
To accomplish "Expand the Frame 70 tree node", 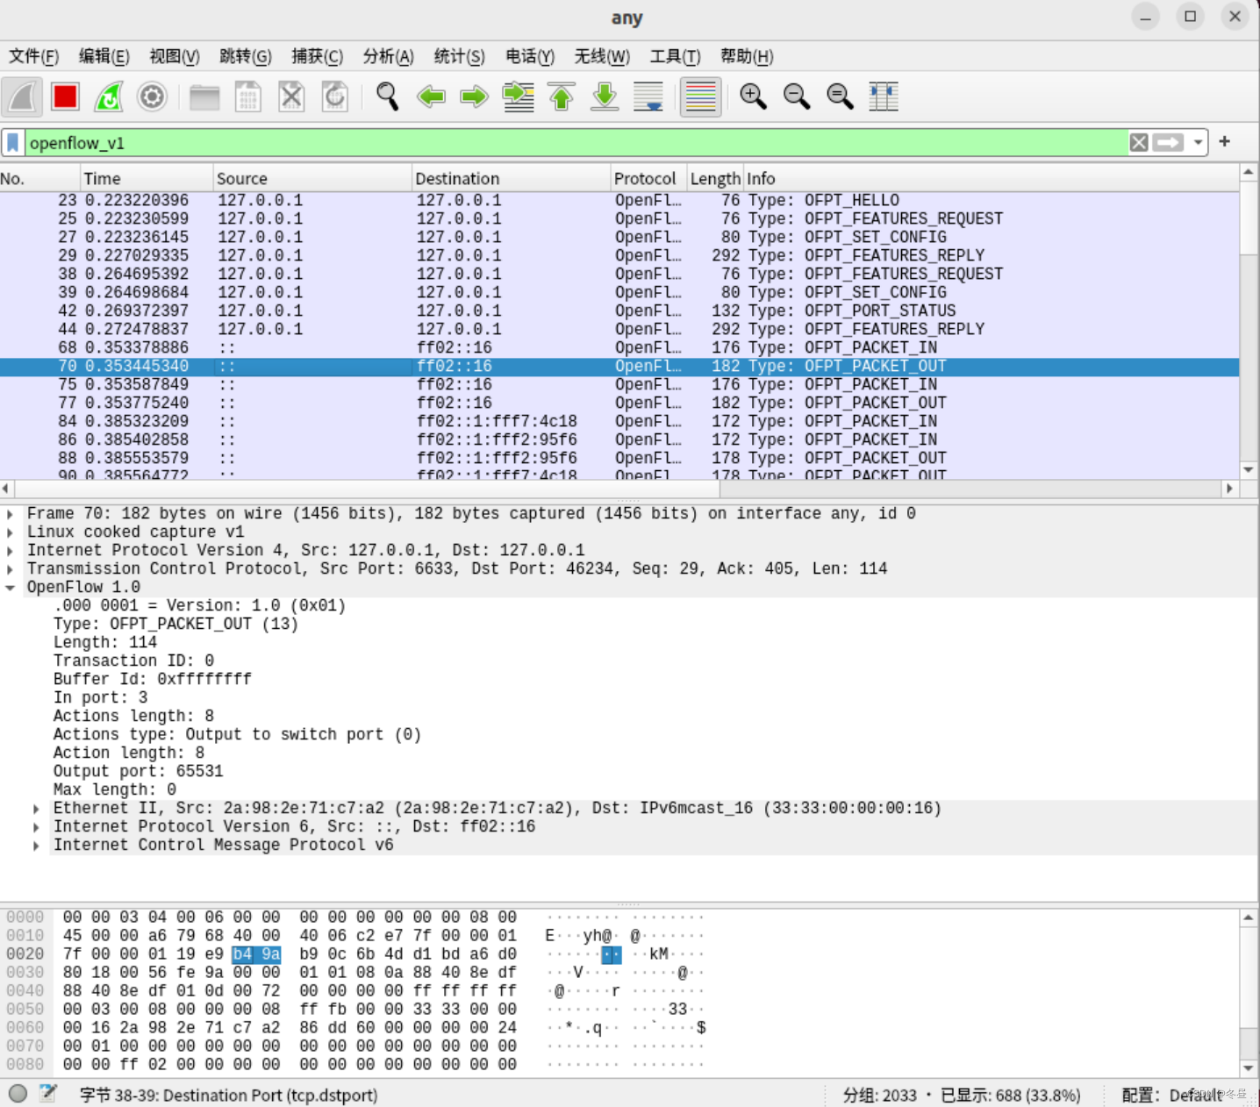I will pyautogui.click(x=10, y=514).
